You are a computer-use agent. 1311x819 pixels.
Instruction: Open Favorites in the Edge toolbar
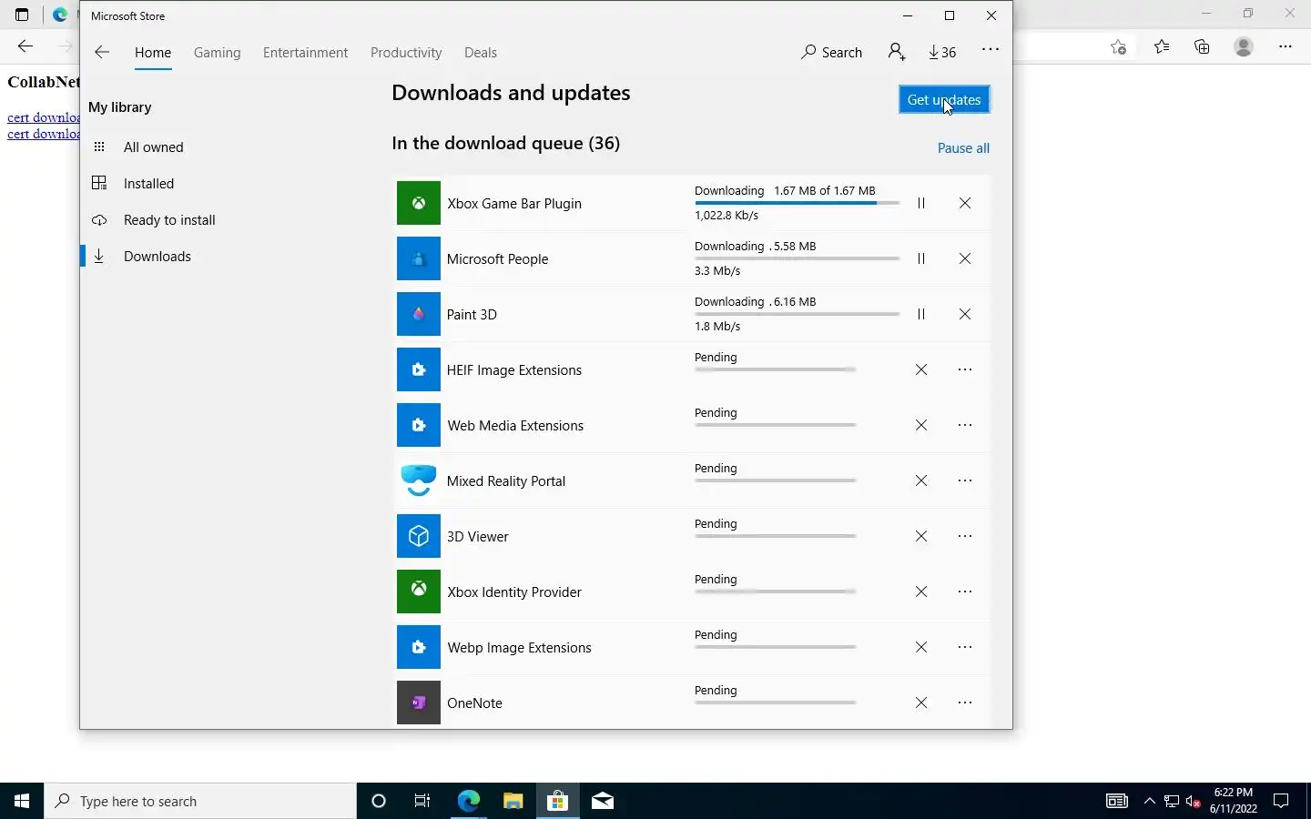point(1162,46)
